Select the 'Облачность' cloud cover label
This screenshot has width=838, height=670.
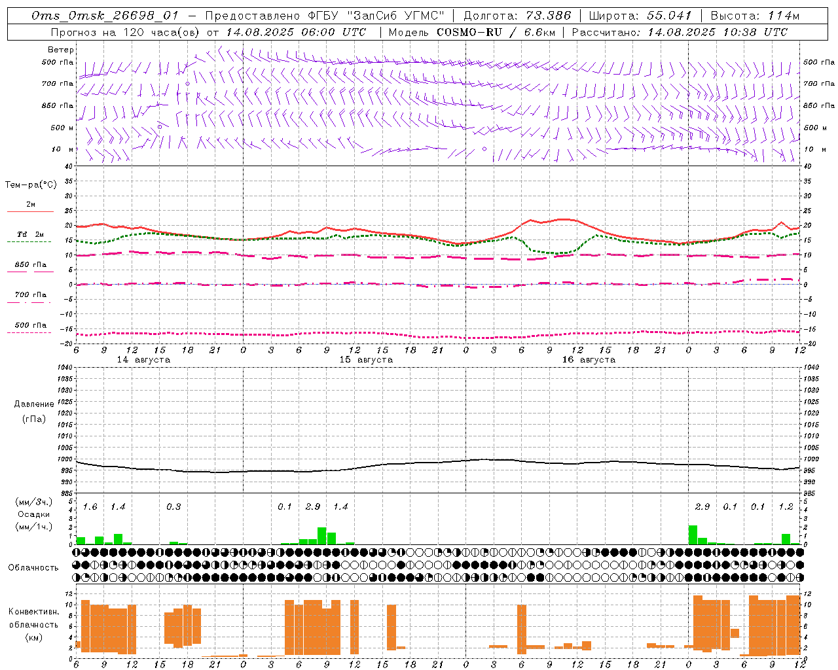[33, 567]
